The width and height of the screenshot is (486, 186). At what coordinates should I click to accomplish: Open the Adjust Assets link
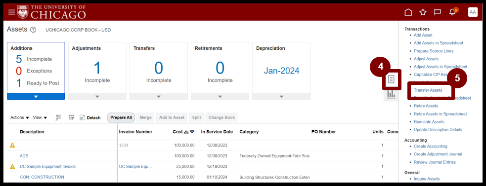[426, 59]
